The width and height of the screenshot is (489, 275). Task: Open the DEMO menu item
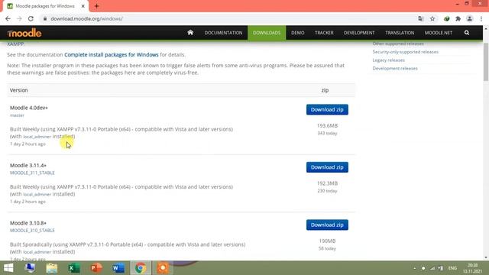(x=297, y=33)
